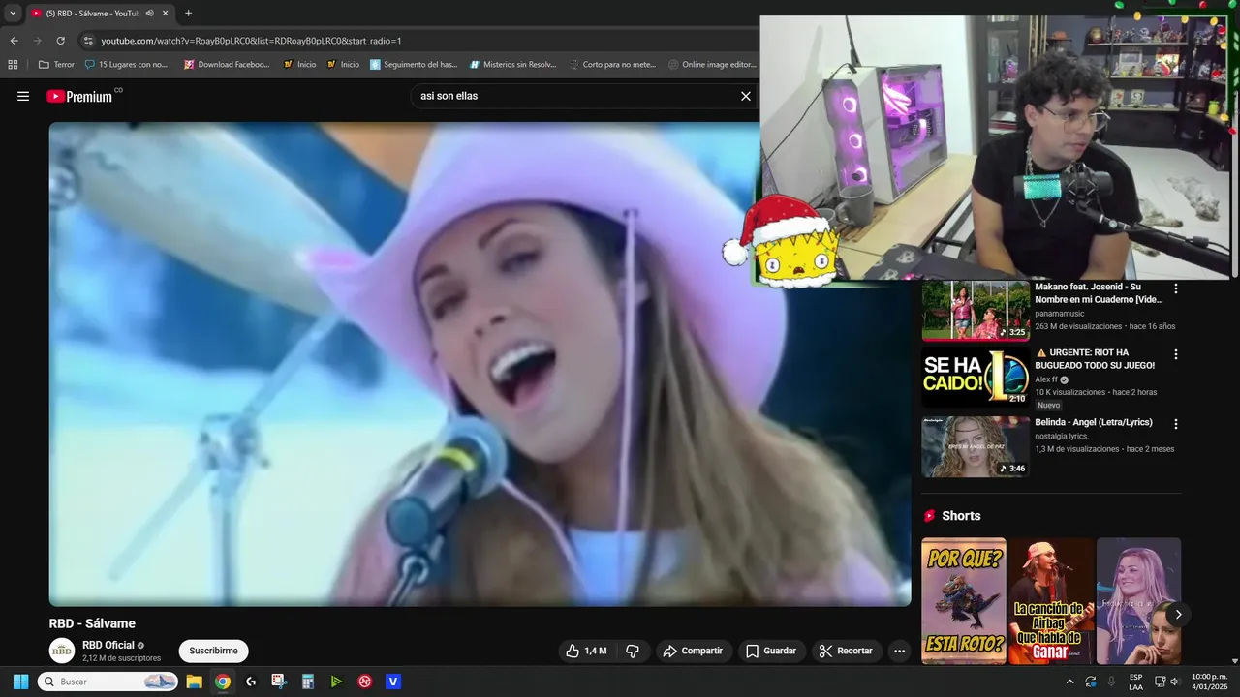Open Belinda - Angel (Letra/Lyrics) title
The height and width of the screenshot is (697, 1240).
(x=1094, y=422)
